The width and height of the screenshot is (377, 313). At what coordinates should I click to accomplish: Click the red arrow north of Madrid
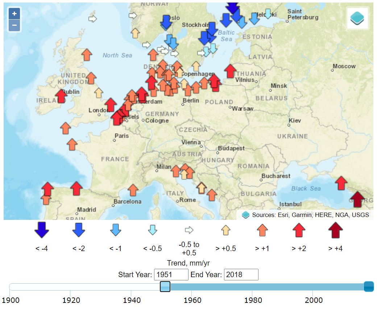[76, 188]
